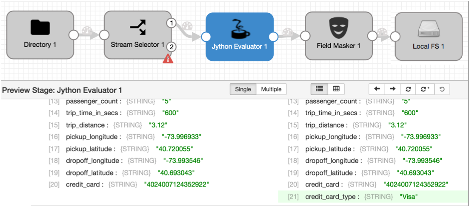Click the output credit_card_type field row
The image size is (469, 207).
point(372,196)
